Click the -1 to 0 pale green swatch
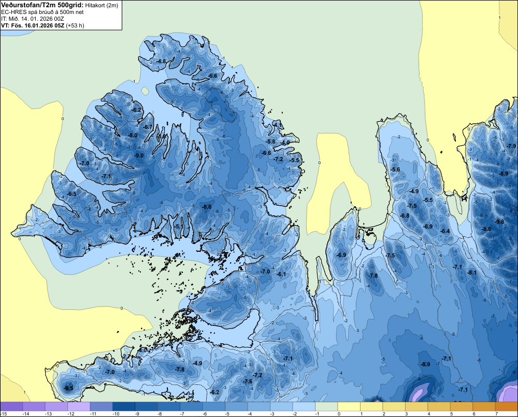Image resolution: width=518 pixels, height=417 pixels. pyautogui.click(x=326, y=407)
